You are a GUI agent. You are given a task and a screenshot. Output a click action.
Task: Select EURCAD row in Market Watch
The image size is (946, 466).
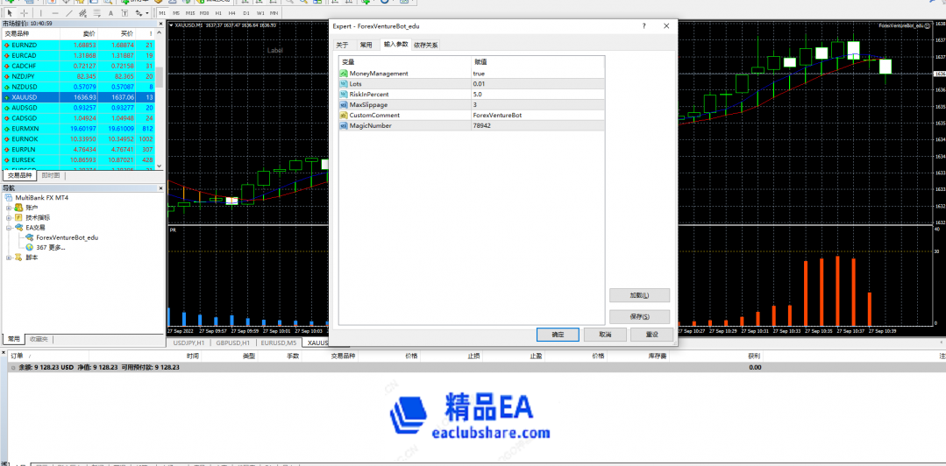pos(78,55)
